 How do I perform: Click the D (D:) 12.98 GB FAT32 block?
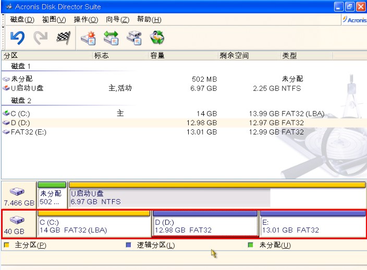[x=205, y=224]
